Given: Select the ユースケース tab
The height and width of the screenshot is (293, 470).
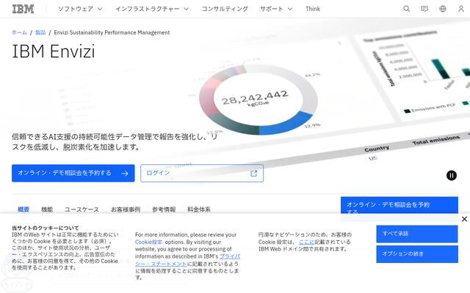Looking at the screenshot, I should 82,209.
